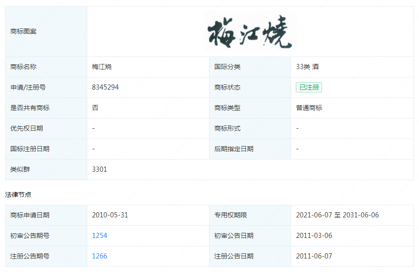
Task: Select the trademark type value 普通商标
Action: (309, 108)
